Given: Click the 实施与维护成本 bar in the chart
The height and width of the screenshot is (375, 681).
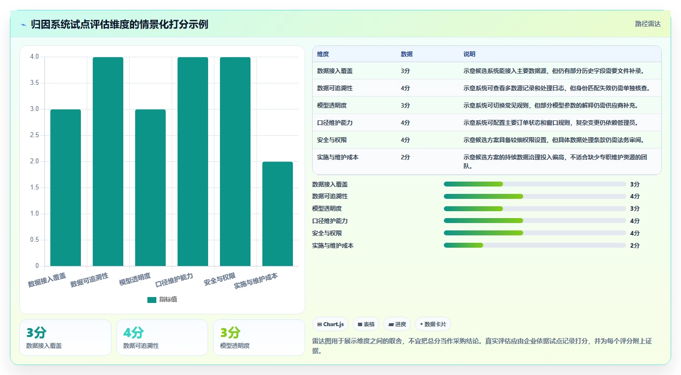Looking at the screenshot, I should click(x=278, y=214).
